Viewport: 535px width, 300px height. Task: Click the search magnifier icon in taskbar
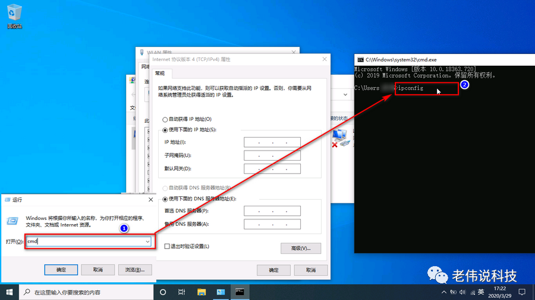pyautogui.click(x=27, y=292)
